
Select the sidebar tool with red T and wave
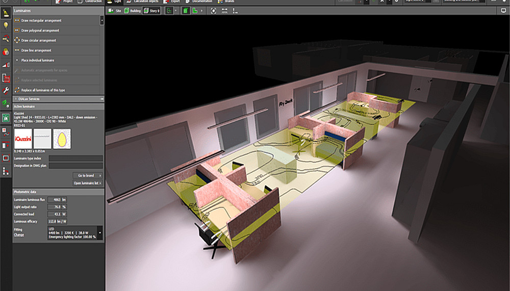[6, 132]
